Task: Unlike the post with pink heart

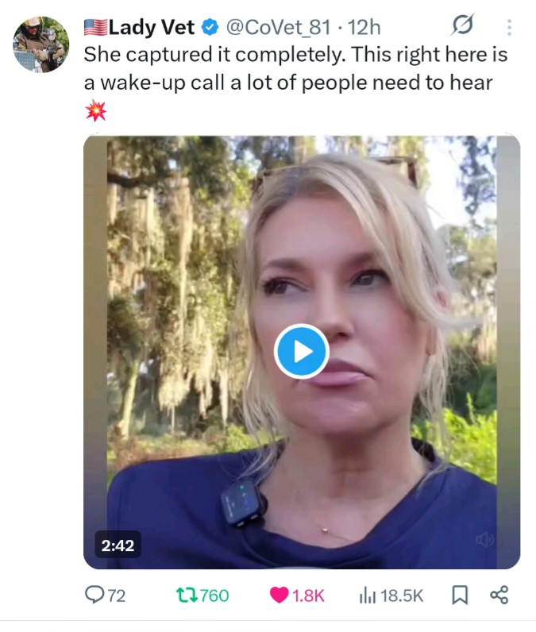Action: (279, 595)
